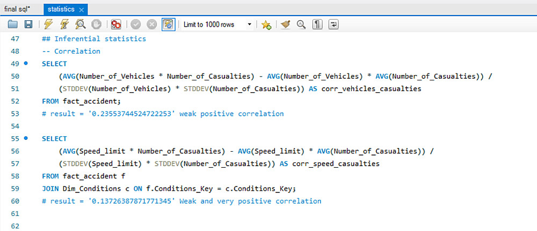
Task: Toggle the auto-commit mode button
Action: click(x=168, y=25)
